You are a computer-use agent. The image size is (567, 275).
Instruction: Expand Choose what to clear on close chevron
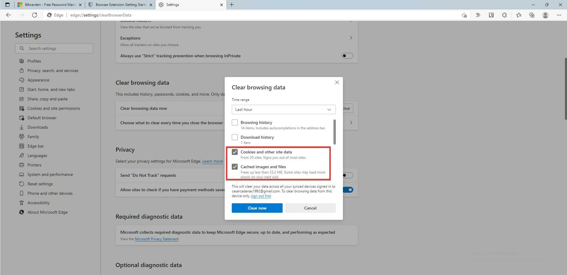click(351, 122)
